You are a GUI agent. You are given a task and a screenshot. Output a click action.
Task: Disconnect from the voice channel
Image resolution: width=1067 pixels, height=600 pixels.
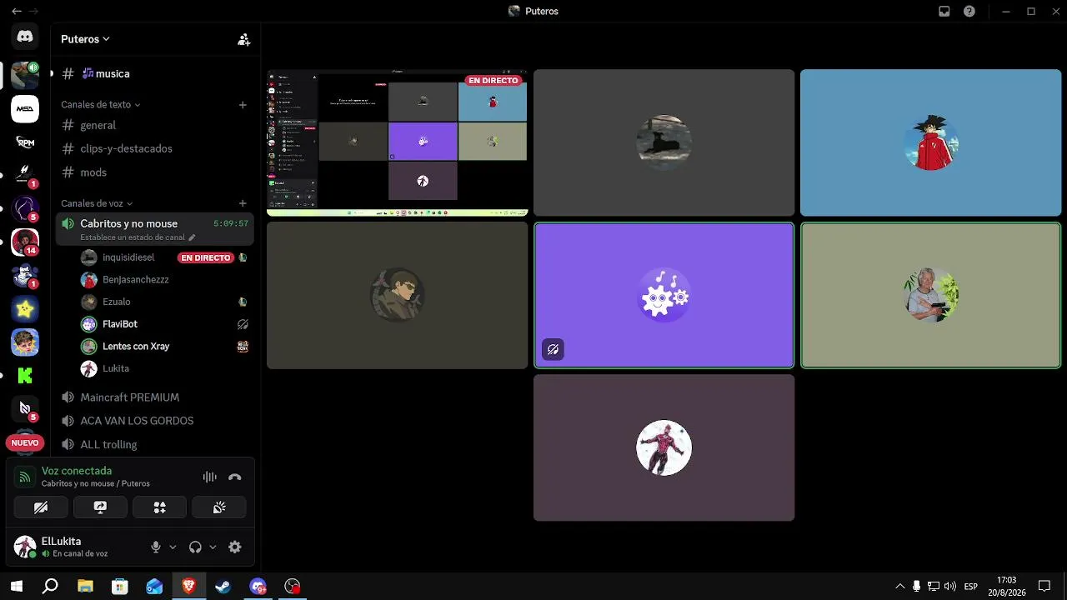click(x=235, y=477)
